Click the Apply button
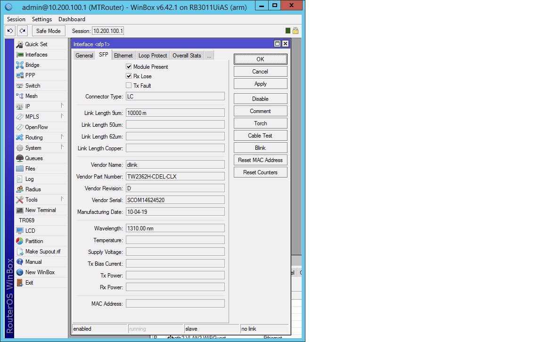 click(x=260, y=84)
